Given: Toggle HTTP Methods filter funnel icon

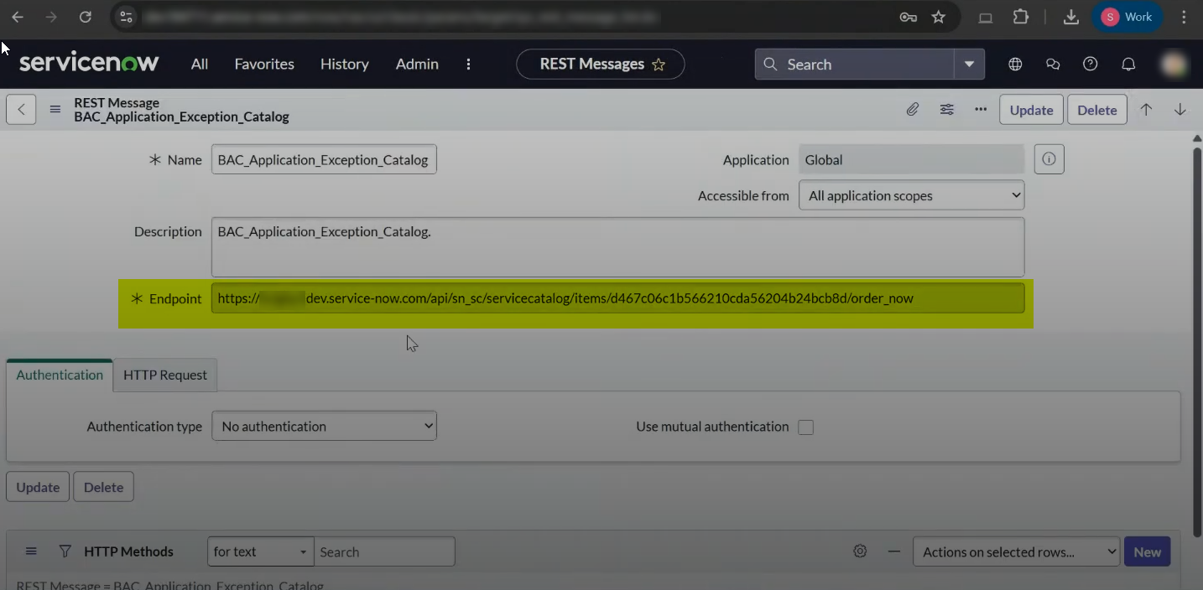Looking at the screenshot, I should 65,551.
